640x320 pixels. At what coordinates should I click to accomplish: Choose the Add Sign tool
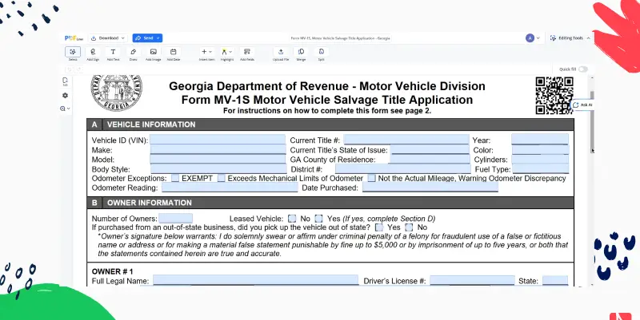pyautogui.click(x=93, y=52)
